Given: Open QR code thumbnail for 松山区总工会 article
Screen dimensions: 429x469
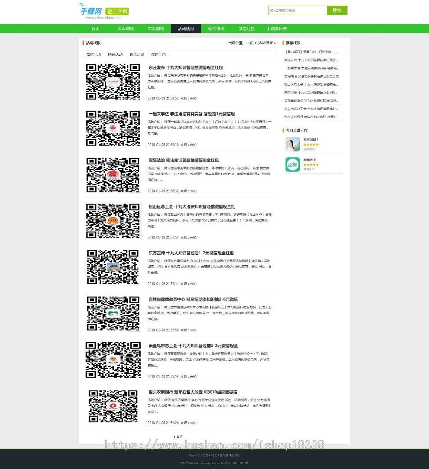Looking at the screenshot, I should [113, 221].
